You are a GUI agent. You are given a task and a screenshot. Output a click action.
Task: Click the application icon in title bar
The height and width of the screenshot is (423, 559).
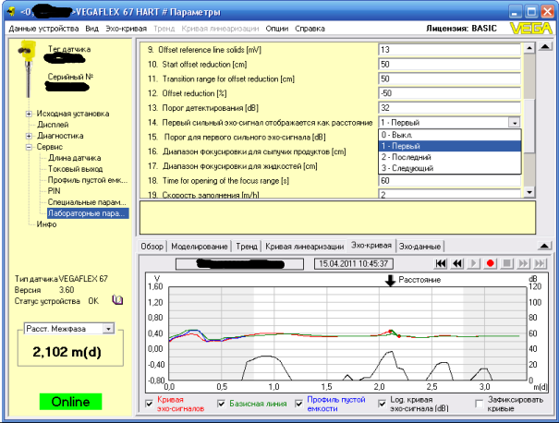(x=12, y=12)
